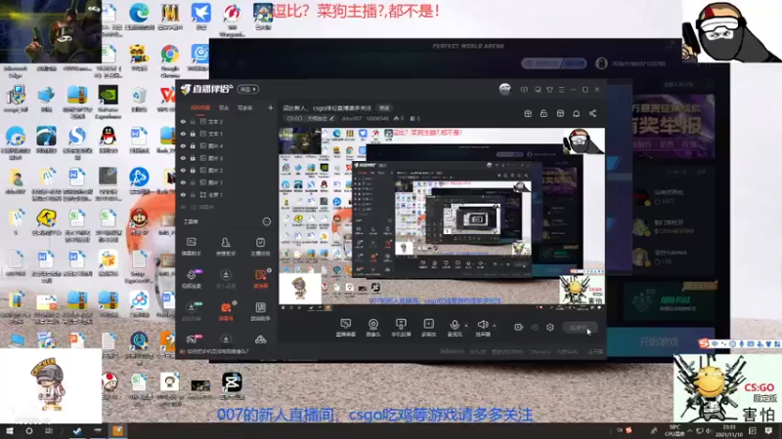Image resolution: width=782 pixels, height=439 pixels.
Task: Add a 摄像头 camera source
Action: [x=373, y=328]
